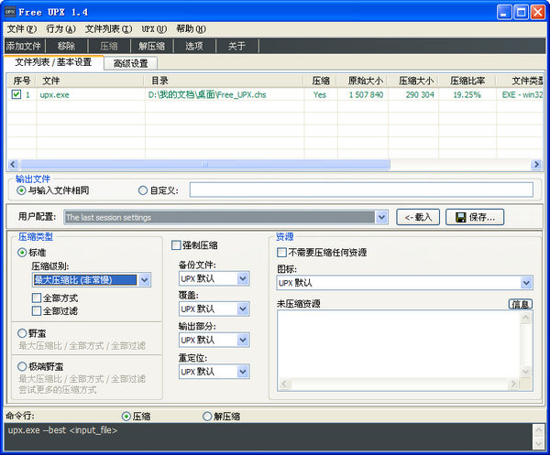This screenshot has width=550, height=455.
Task: Click the 19.25% ratio cell
Action: coord(467,94)
